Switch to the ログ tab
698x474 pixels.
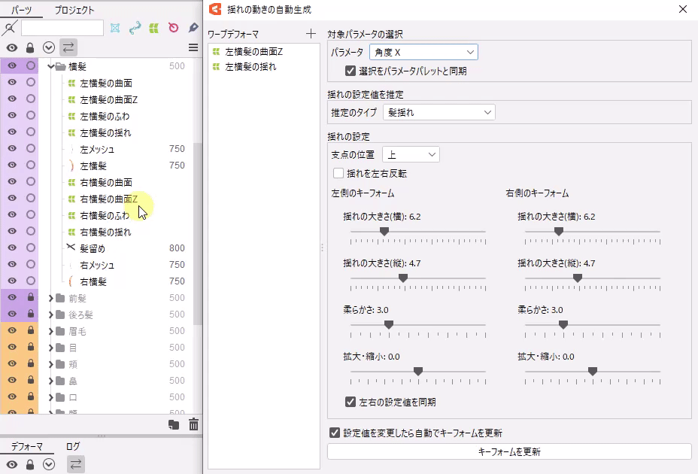coord(73,446)
